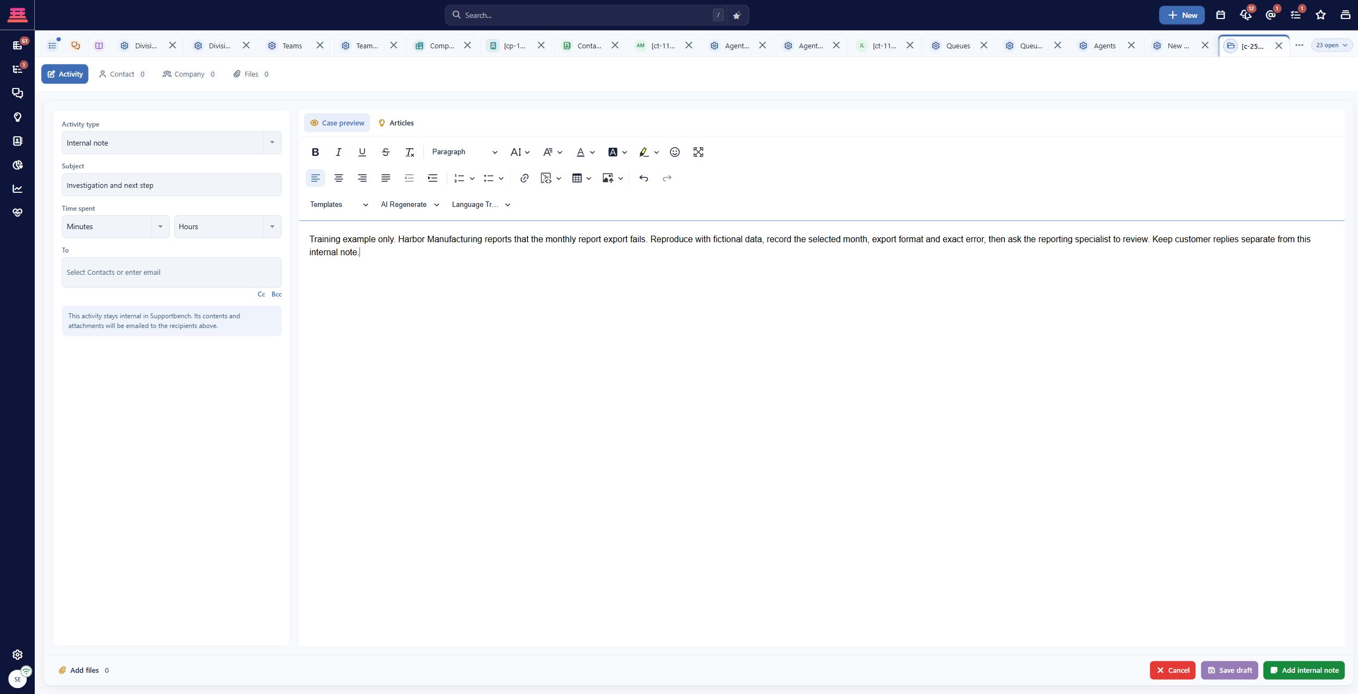The image size is (1358, 694).
Task: Open the Templates dropdown
Action: 339,205
